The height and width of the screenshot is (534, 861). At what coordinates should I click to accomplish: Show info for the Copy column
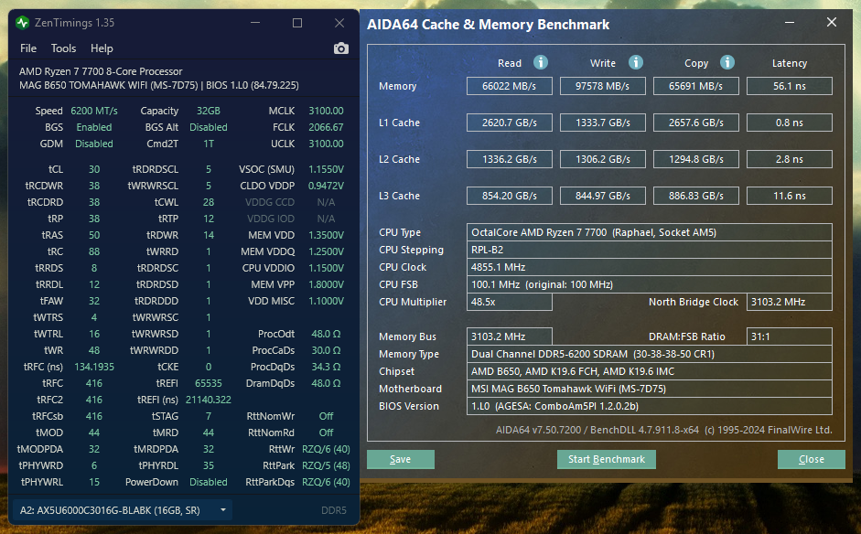(727, 62)
